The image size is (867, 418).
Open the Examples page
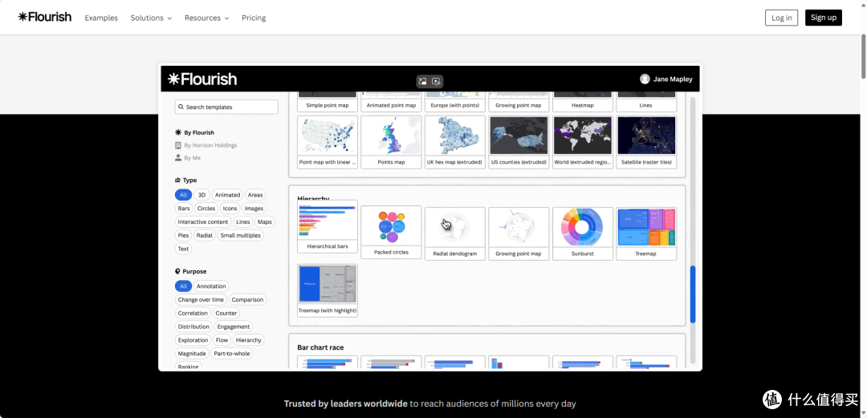(x=101, y=18)
